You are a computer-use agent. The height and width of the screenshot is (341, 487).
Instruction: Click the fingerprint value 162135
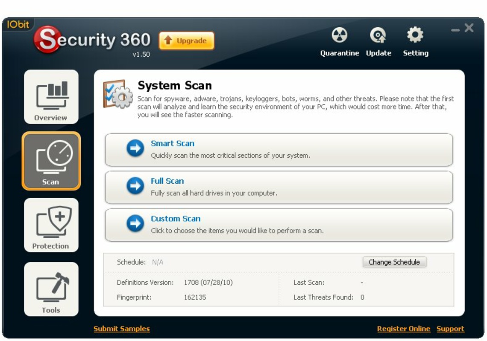point(195,297)
